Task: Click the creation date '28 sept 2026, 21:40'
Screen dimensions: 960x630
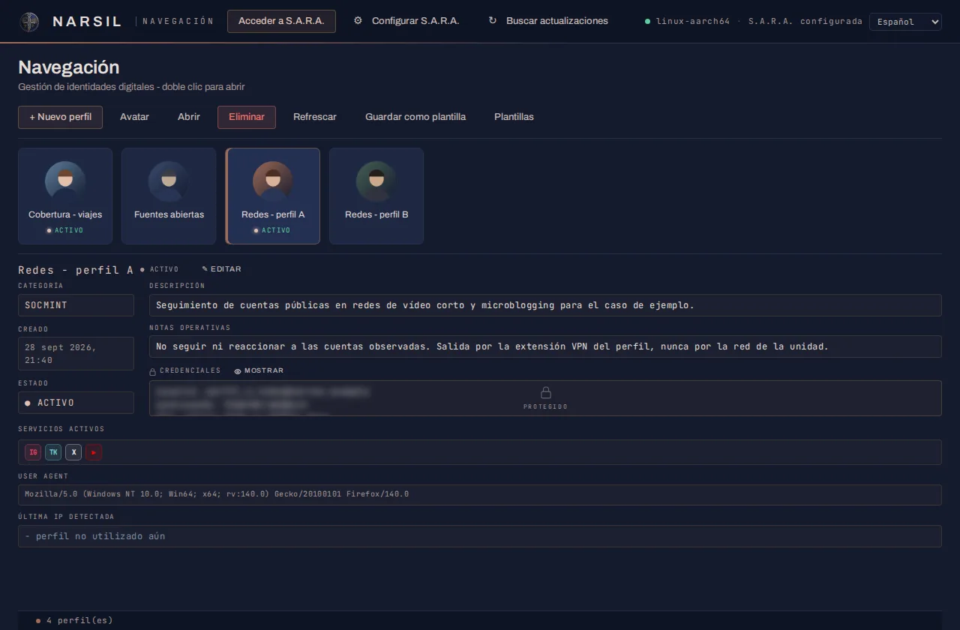Action: pos(76,354)
